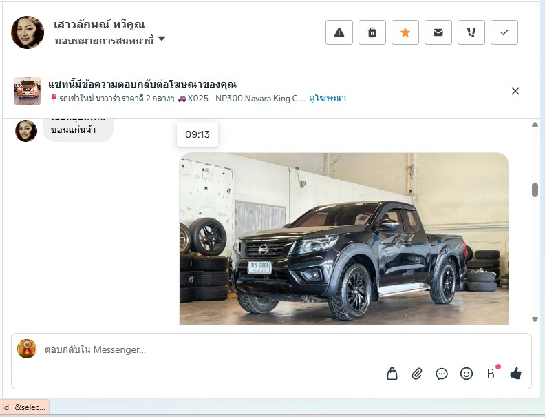Open the emoji picker smiley icon
Image resolution: width=545 pixels, height=417 pixels.
pyautogui.click(x=466, y=374)
